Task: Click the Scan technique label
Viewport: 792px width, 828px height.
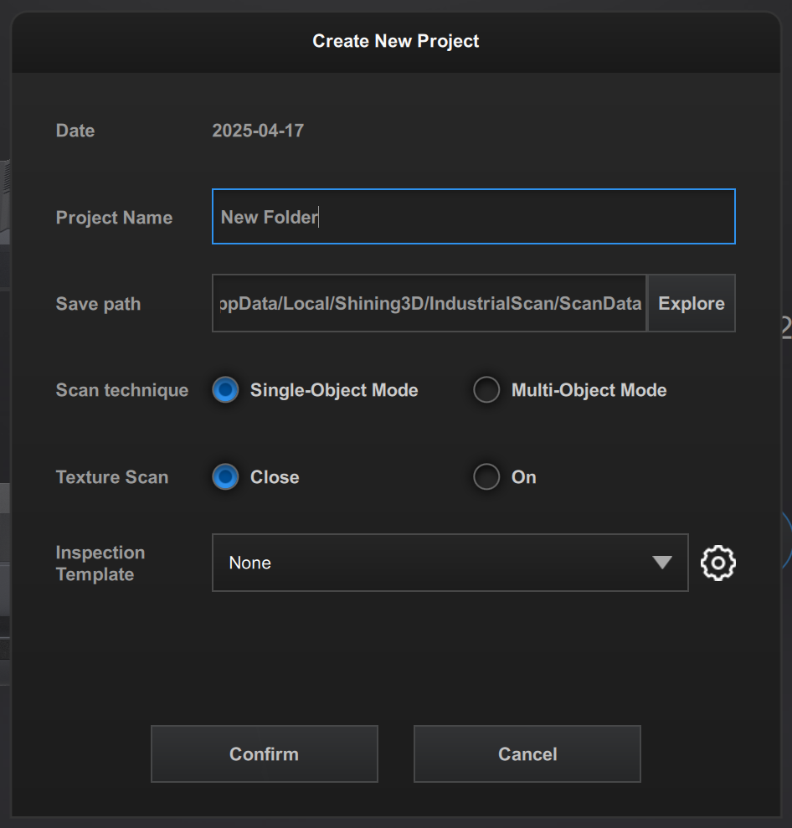Action: click(121, 390)
